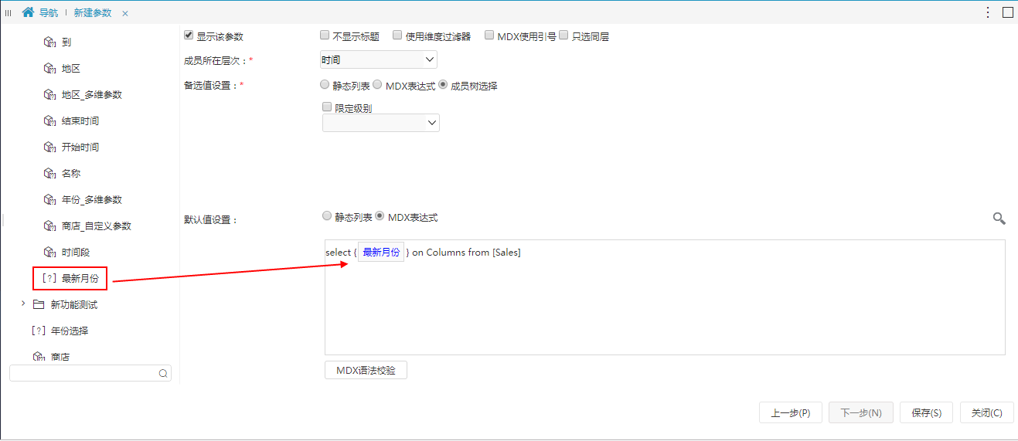
Task: Click the [?] icon beside 年份选择
Action: pos(38,331)
